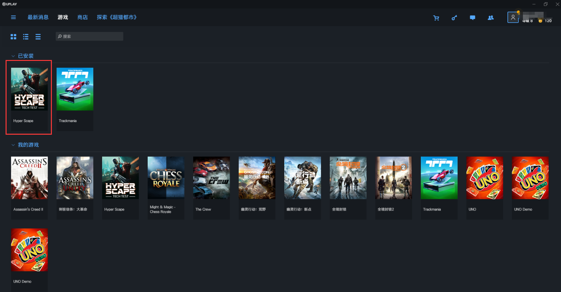Click the 全境封锁2 title label
Image resolution: width=561 pixels, height=292 pixels.
[x=386, y=209]
